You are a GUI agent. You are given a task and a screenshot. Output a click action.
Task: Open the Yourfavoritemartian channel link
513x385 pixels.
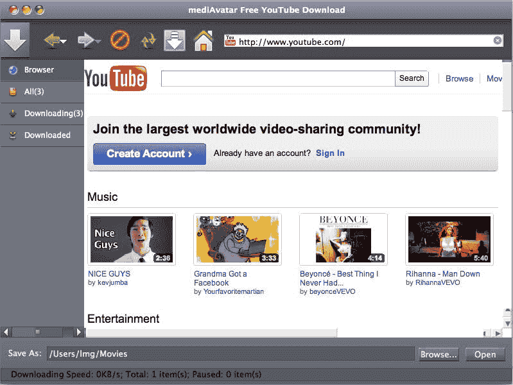tap(233, 291)
